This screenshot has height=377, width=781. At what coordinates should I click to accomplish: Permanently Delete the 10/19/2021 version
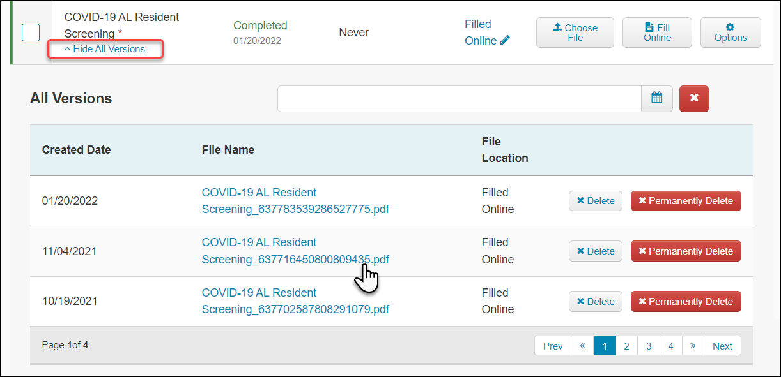tap(686, 302)
